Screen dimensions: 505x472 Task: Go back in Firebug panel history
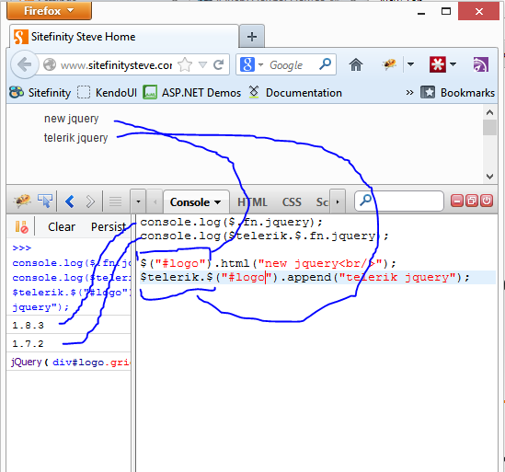click(x=70, y=201)
